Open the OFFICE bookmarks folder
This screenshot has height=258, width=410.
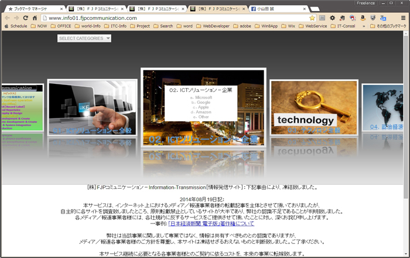point(61,26)
